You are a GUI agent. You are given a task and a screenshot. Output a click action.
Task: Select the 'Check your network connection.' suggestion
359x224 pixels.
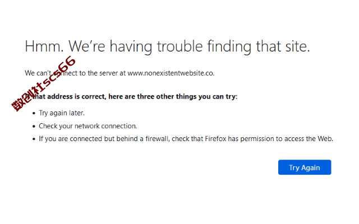(88, 126)
